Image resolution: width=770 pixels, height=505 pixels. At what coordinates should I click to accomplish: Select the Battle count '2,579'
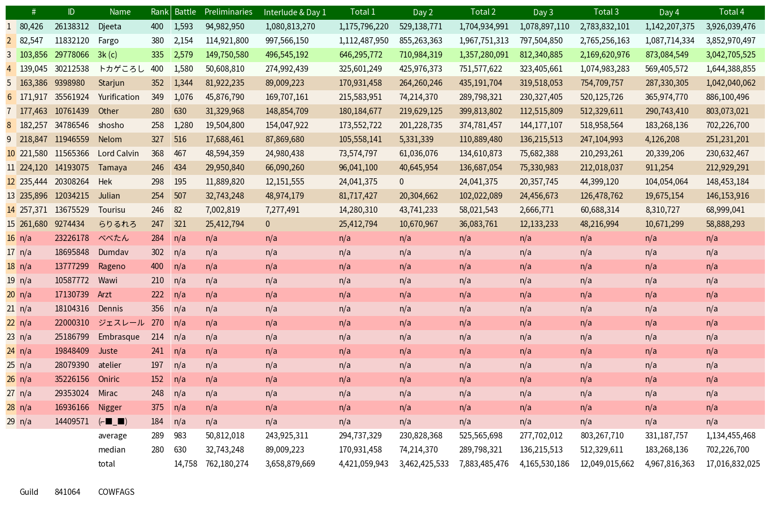tap(184, 55)
